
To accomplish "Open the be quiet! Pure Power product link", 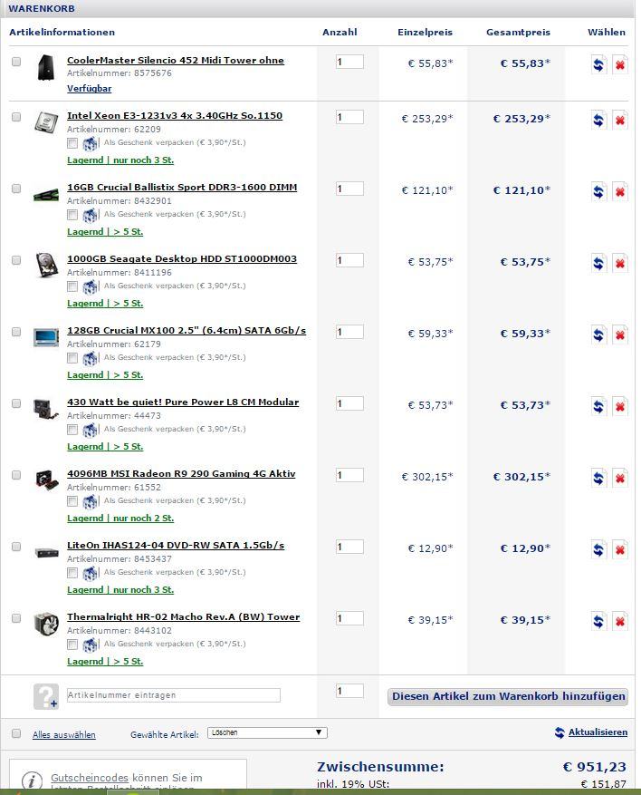I will (x=182, y=402).
